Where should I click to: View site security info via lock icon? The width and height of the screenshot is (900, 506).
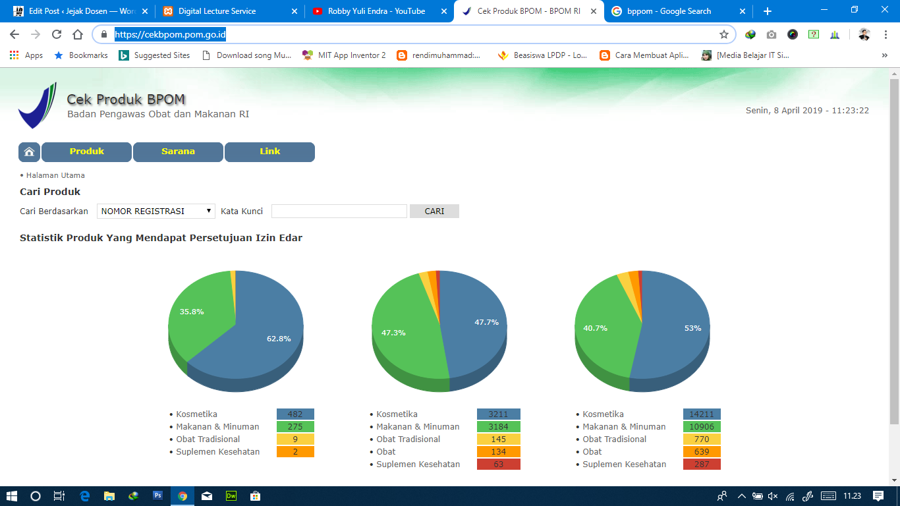point(103,34)
